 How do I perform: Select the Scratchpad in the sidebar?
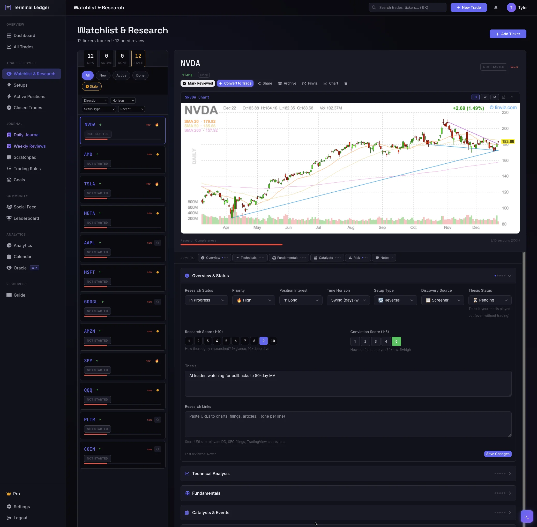(25, 157)
